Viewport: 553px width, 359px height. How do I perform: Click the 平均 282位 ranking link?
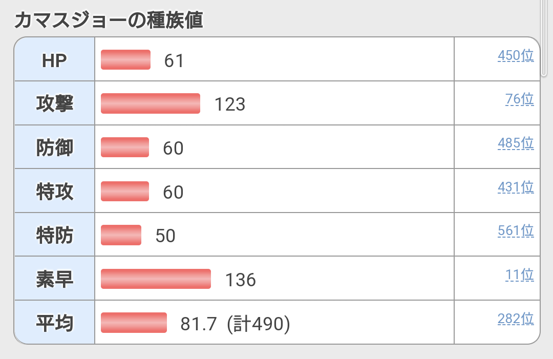(x=515, y=319)
